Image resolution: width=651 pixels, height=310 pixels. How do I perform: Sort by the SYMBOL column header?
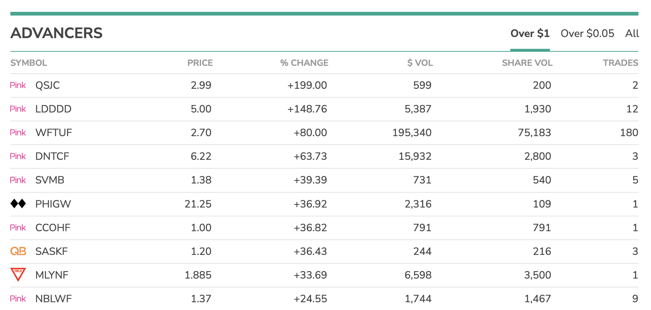(29, 63)
